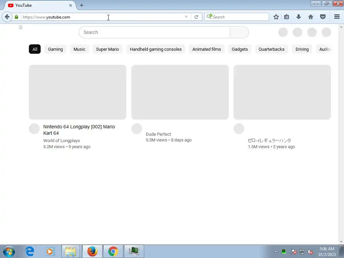Save page to Pocket icon

323,17
